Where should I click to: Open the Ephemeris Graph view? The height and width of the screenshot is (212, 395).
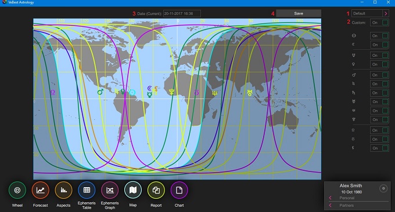tap(110, 190)
